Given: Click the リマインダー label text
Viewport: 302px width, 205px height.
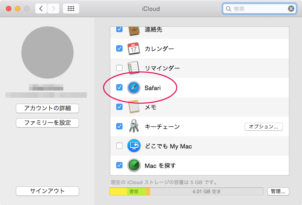Looking at the screenshot, I should [x=162, y=68].
